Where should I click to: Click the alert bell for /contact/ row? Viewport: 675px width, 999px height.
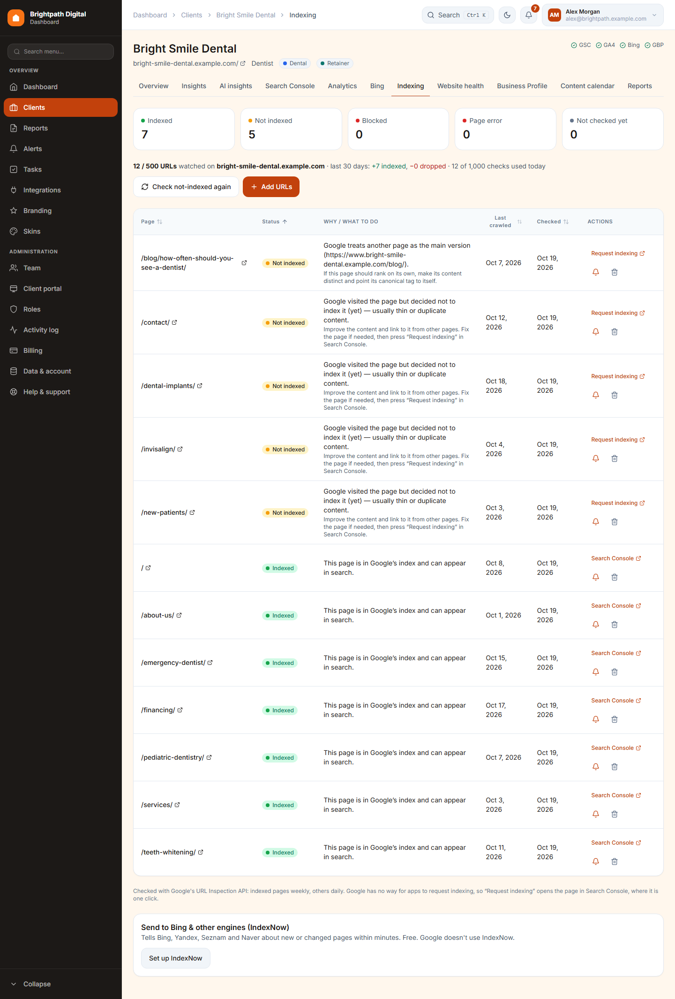coord(596,332)
